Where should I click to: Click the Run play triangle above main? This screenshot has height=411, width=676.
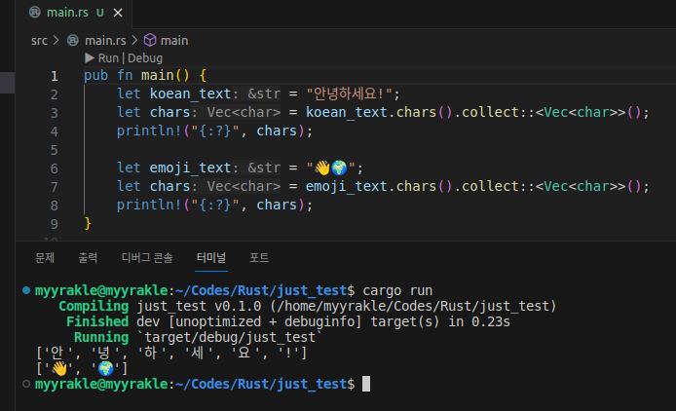tap(90, 58)
